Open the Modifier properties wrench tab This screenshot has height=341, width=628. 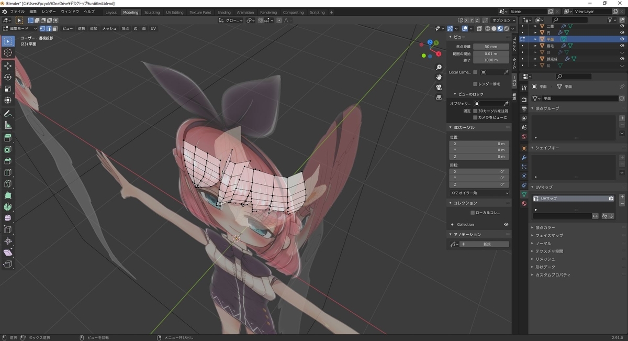click(524, 158)
